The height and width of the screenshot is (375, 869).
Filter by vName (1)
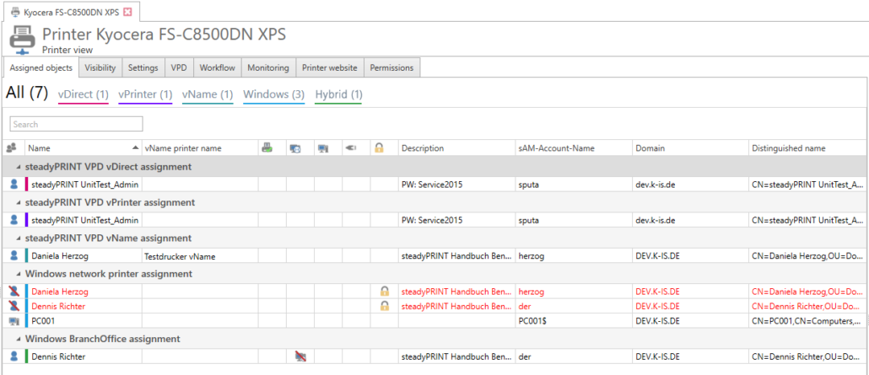pyautogui.click(x=208, y=94)
